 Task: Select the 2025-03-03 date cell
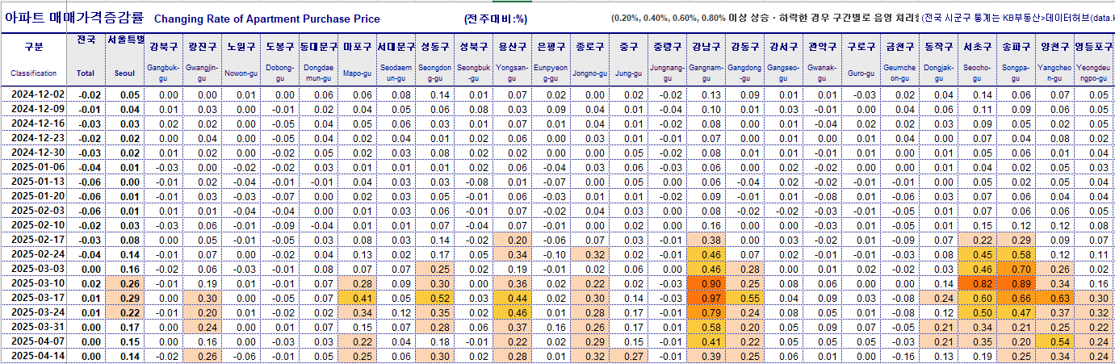point(34,269)
